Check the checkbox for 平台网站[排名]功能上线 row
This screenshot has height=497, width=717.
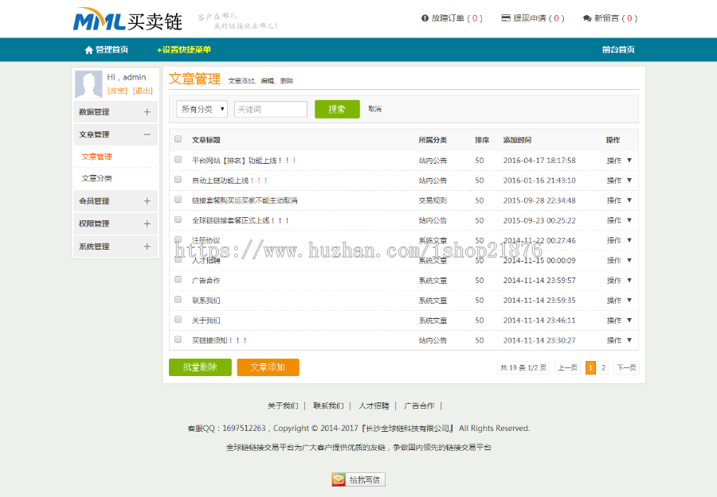point(177,159)
